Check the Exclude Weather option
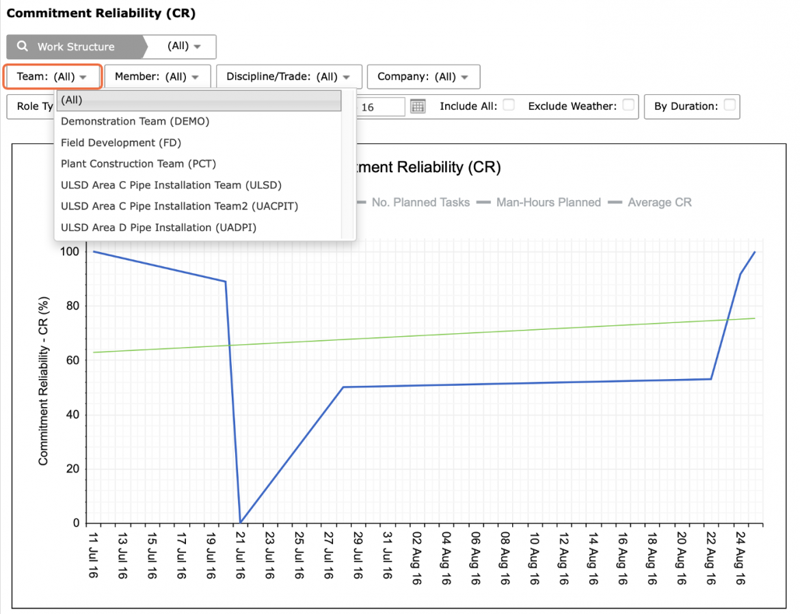Viewport: 800px width, 614px height. [628, 105]
